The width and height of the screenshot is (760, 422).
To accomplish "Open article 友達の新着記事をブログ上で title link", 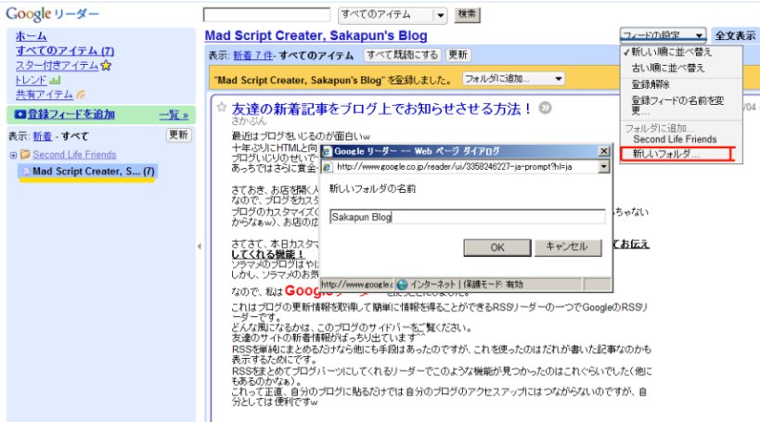I will (381, 109).
